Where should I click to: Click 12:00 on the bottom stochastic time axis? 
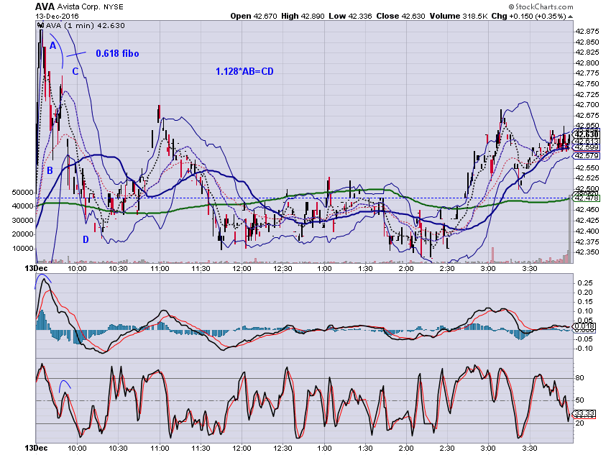(x=242, y=449)
